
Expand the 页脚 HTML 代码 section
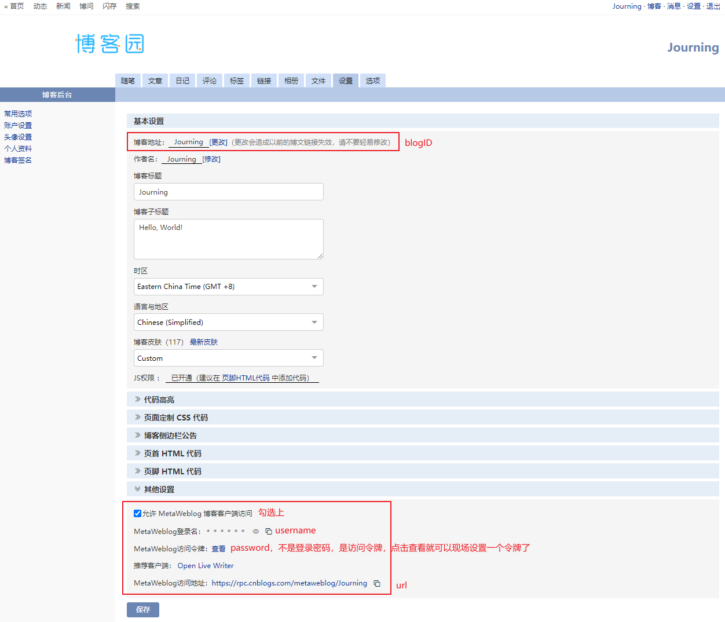click(423, 471)
